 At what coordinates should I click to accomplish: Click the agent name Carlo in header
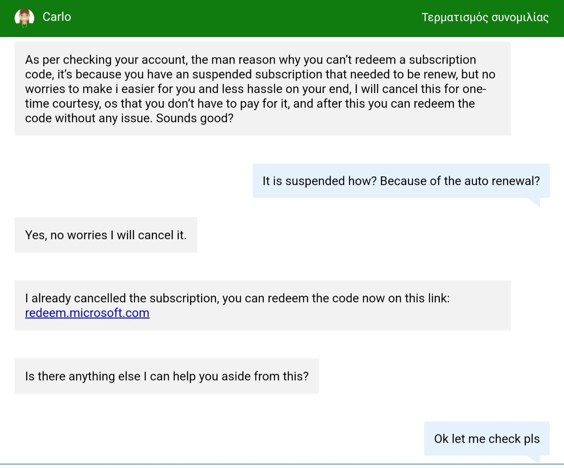(57, 17)
